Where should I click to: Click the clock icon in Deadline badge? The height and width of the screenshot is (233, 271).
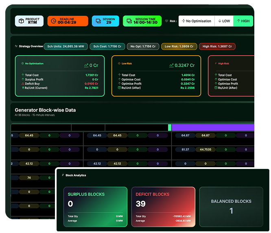click(x=54, y=21)
